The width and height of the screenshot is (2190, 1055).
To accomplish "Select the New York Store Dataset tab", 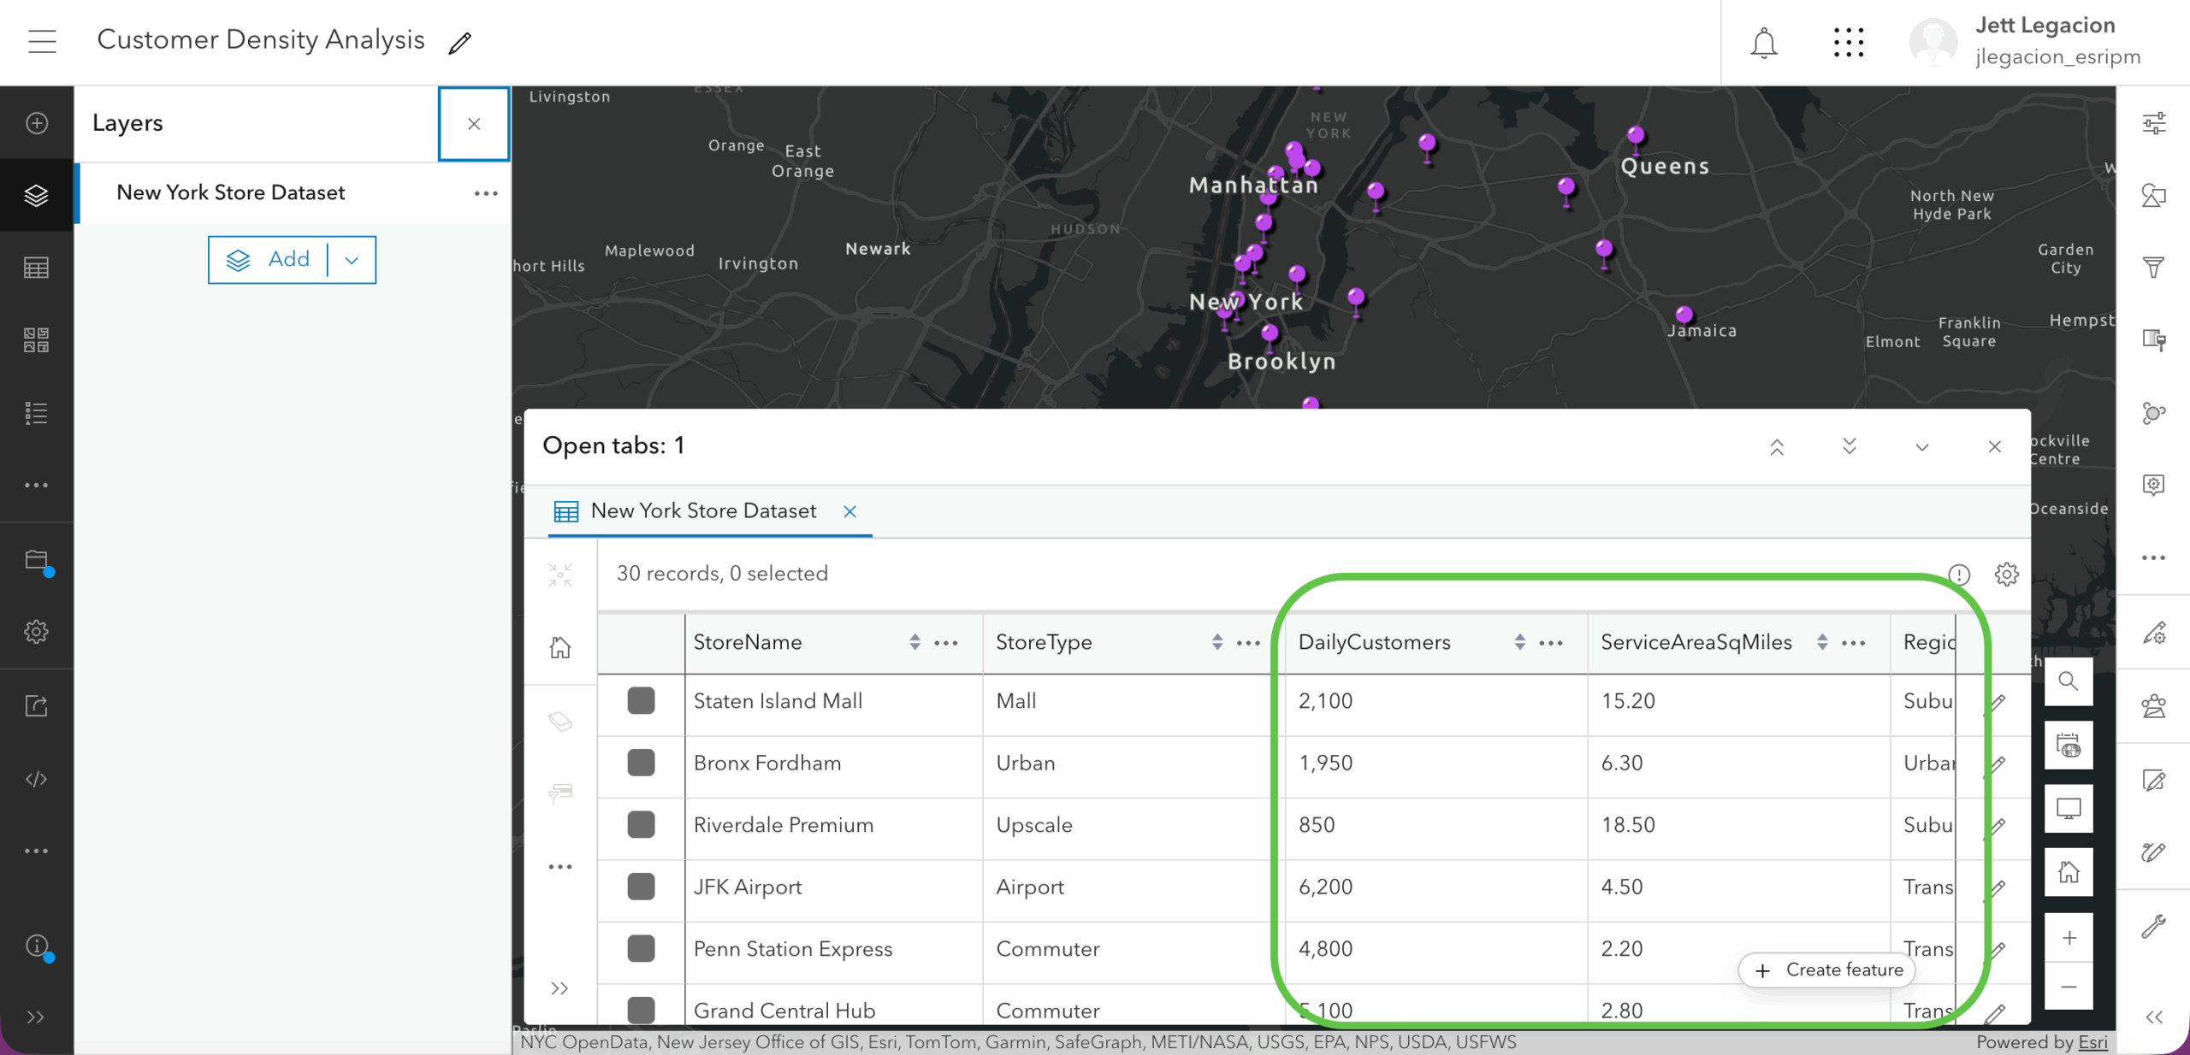I will pyautogui.click(x=702, y=511).
